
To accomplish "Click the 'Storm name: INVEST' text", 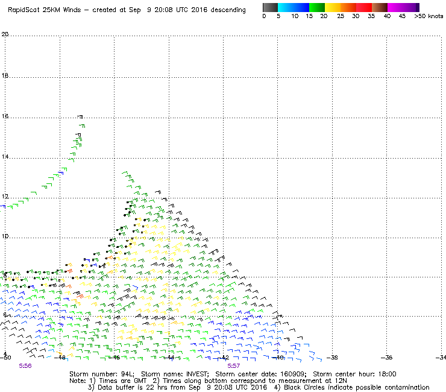I will (x=175, y=374).
